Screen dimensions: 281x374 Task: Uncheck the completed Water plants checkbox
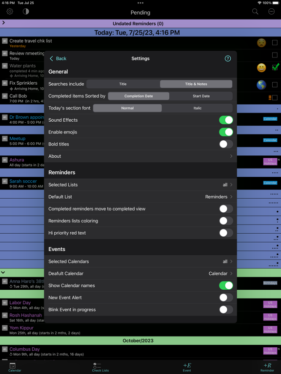pos(275,68)
